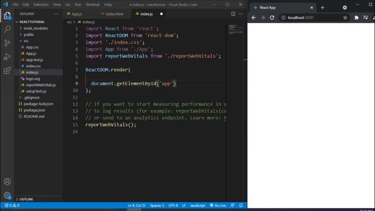Open the Manage gear icon
375x211 pixels.
[x=7, y=195]
